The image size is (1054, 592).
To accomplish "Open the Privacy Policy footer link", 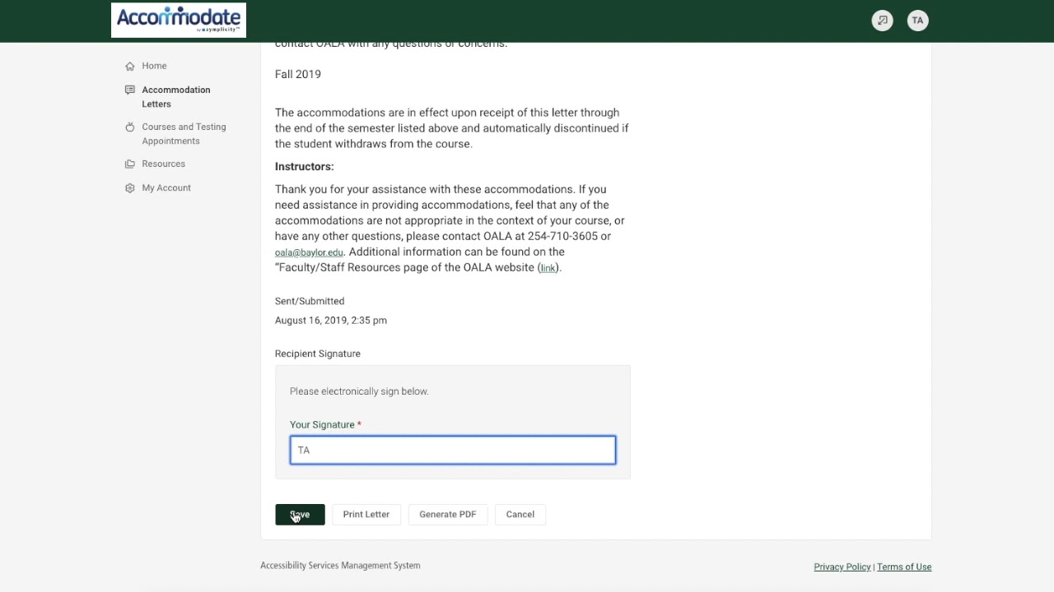I will (842, 567).
